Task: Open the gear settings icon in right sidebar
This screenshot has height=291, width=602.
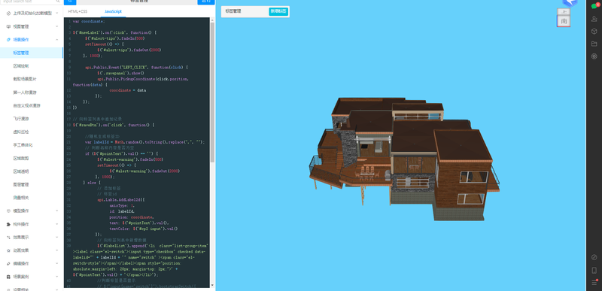Action: coord(594,56)
